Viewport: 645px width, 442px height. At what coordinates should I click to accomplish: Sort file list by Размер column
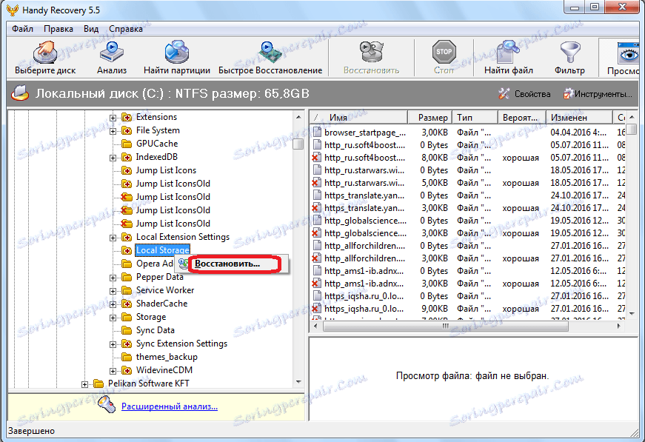click(x=430, y=118)
